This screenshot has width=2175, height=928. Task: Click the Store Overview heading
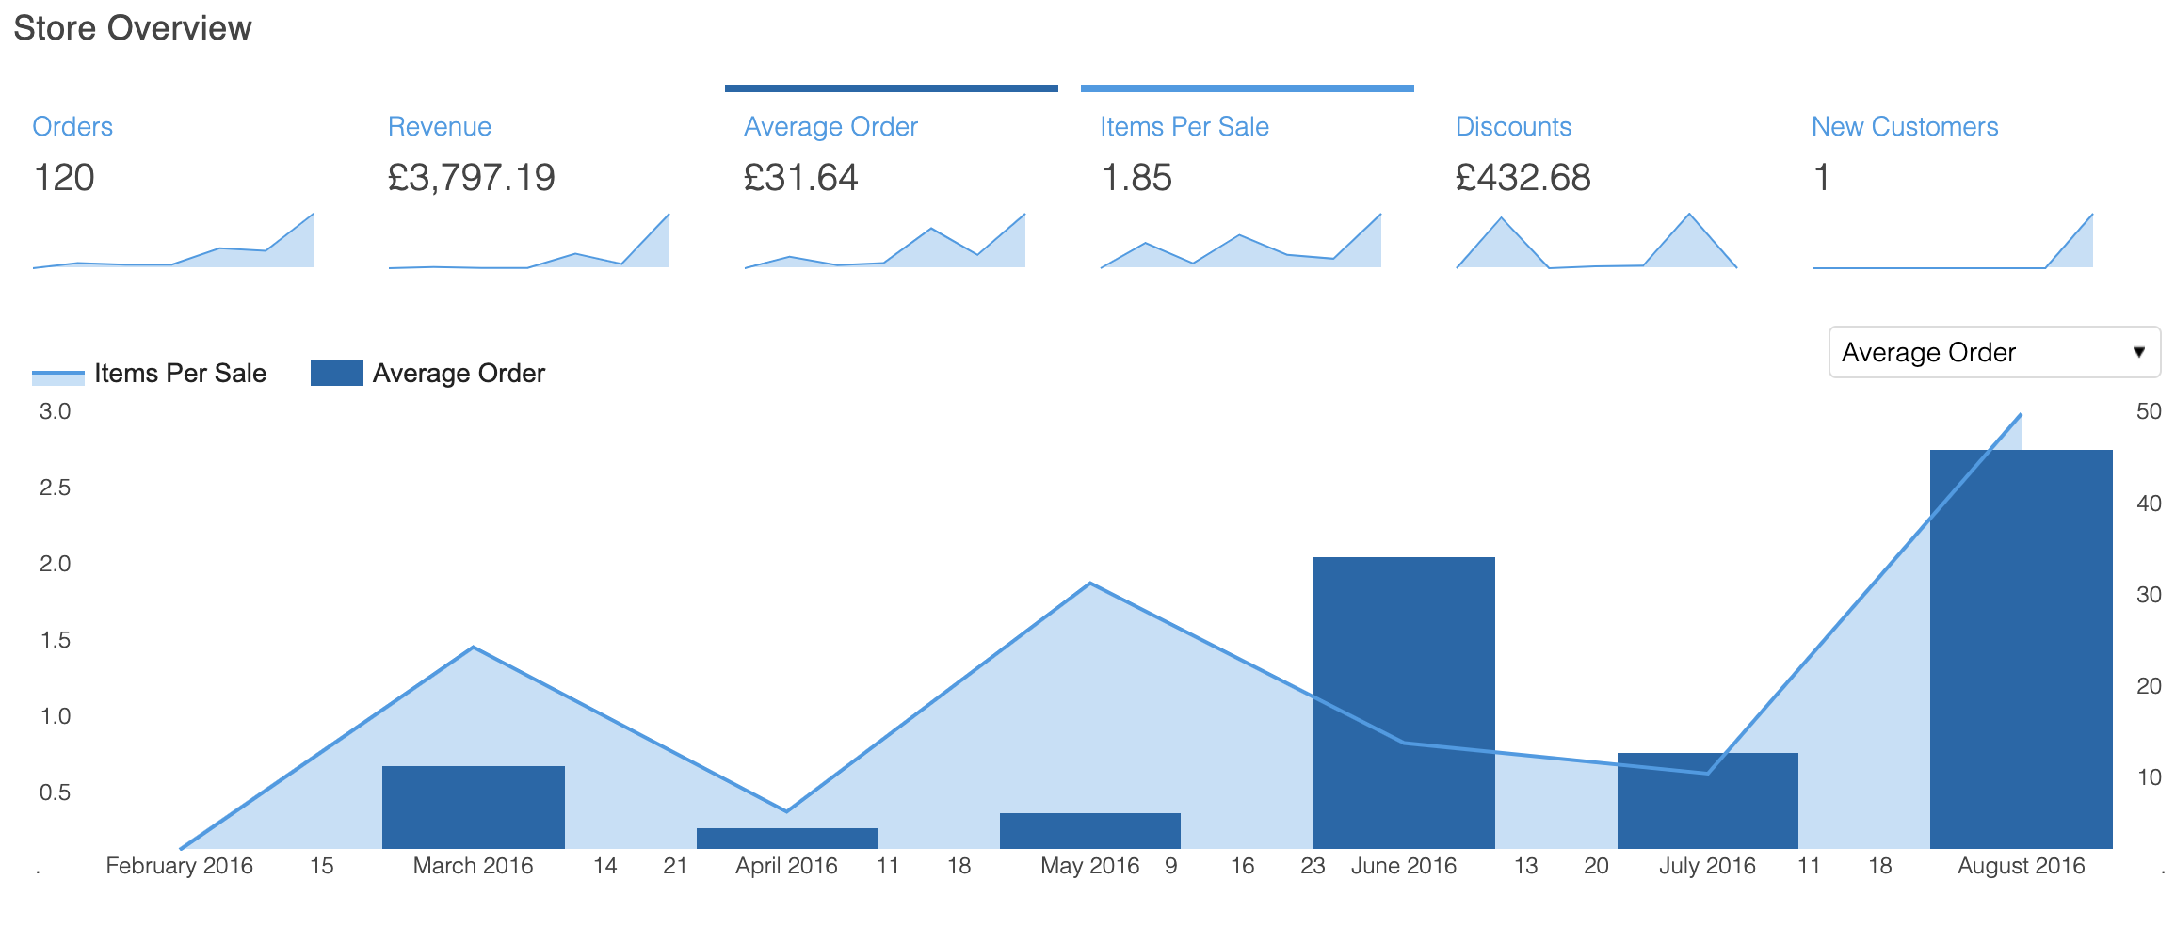[x=133, y=28]
